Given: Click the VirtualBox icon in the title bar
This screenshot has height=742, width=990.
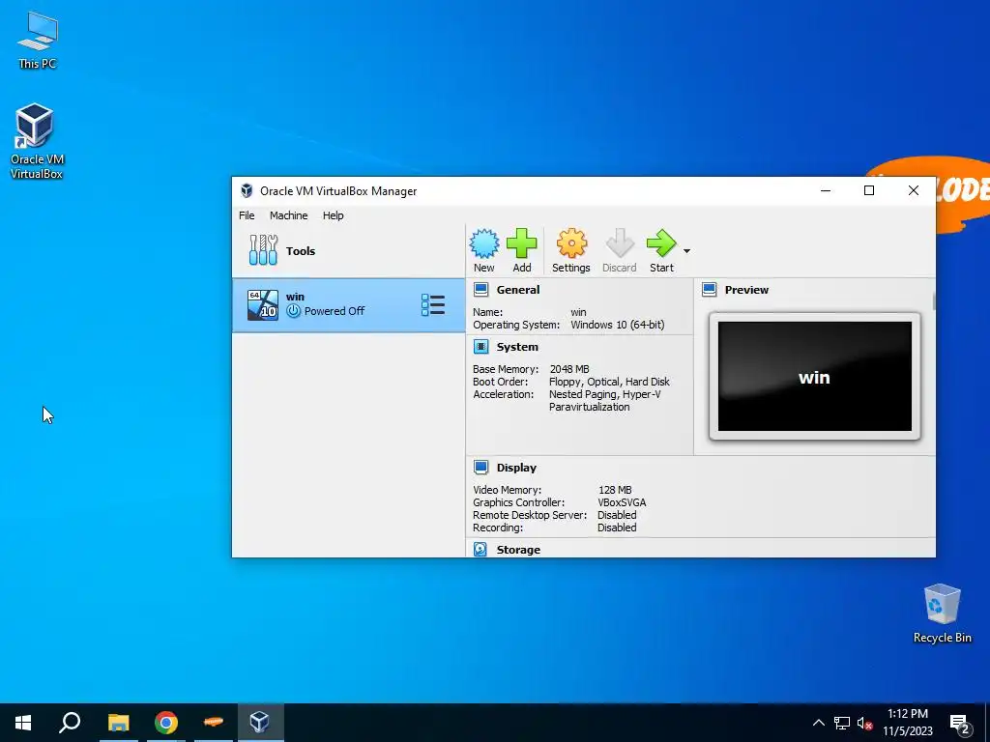Looking at the screenshot, I should (x=247, y=190).
